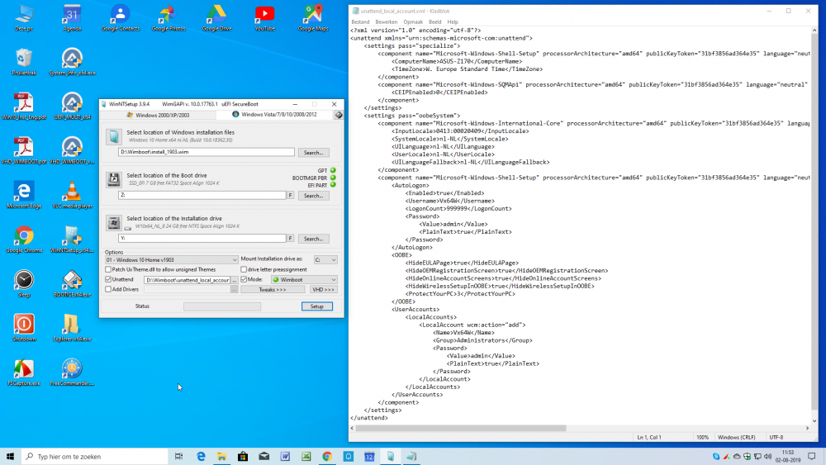This screenshot has height=465, width=826.
Task: Open the Shutdown desktop shortcut
Action: pyautogui.click(x=24, y=325)
